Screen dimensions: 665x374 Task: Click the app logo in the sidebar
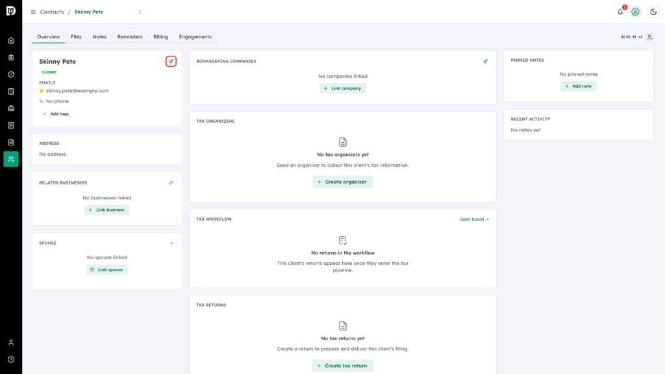11,11
